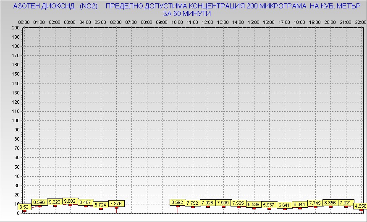The height and width of the screenshot is (222, 367).
Task: Click the 5.724 value label
Action: (x=100, y=205)
